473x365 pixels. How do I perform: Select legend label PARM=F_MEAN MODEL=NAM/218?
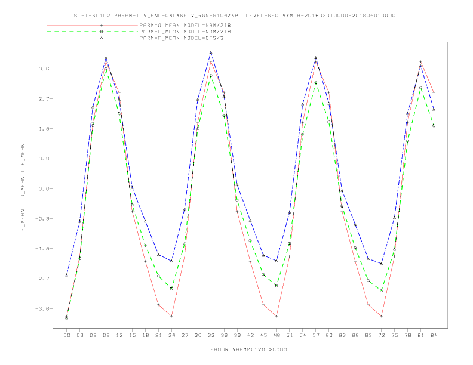click(185, 32)
